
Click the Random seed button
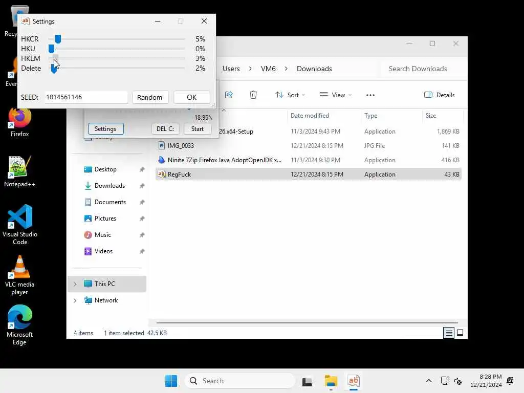pyautogui.click(x=150, y=97)
